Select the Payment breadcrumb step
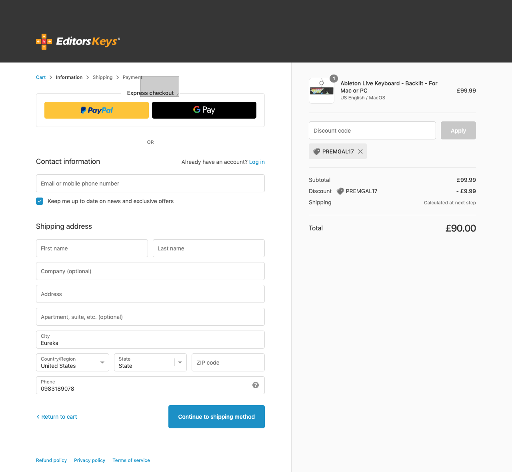The height and width of the screenshot is (472, 512). click(132, 77)
